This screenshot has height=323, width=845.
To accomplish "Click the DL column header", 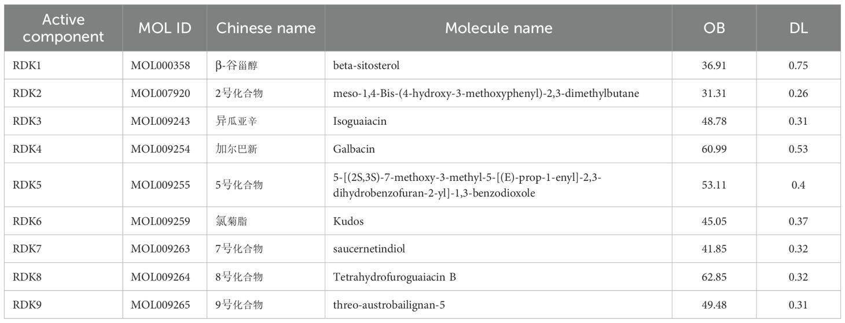I will click(x=798, y=28).
